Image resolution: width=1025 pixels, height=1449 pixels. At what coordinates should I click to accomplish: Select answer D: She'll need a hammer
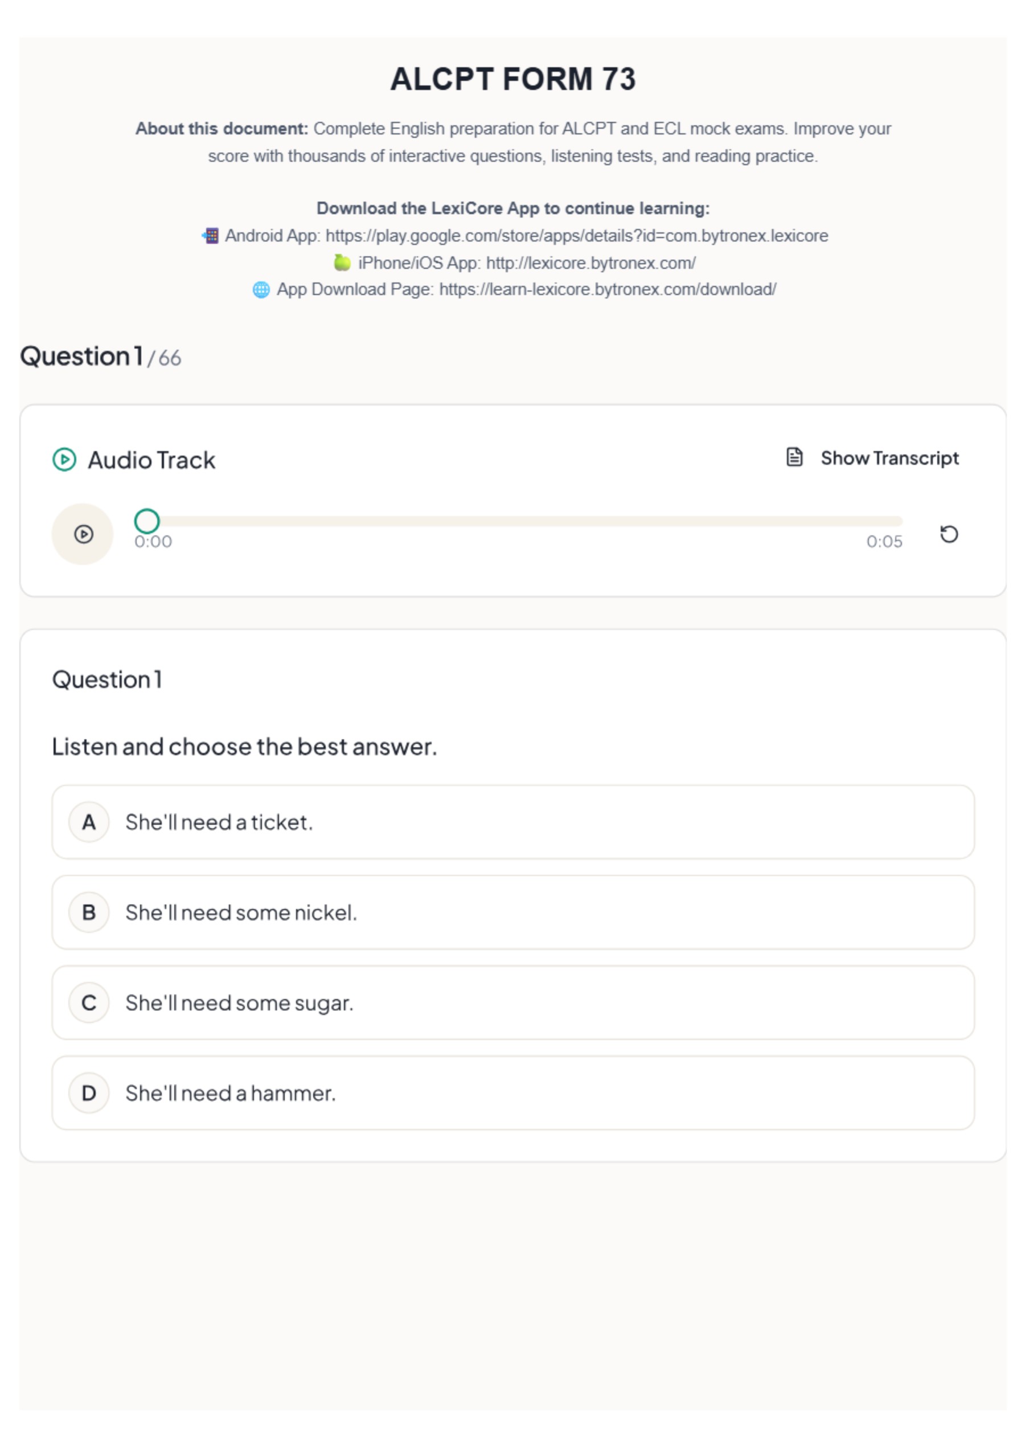[x=512, y=1093]
